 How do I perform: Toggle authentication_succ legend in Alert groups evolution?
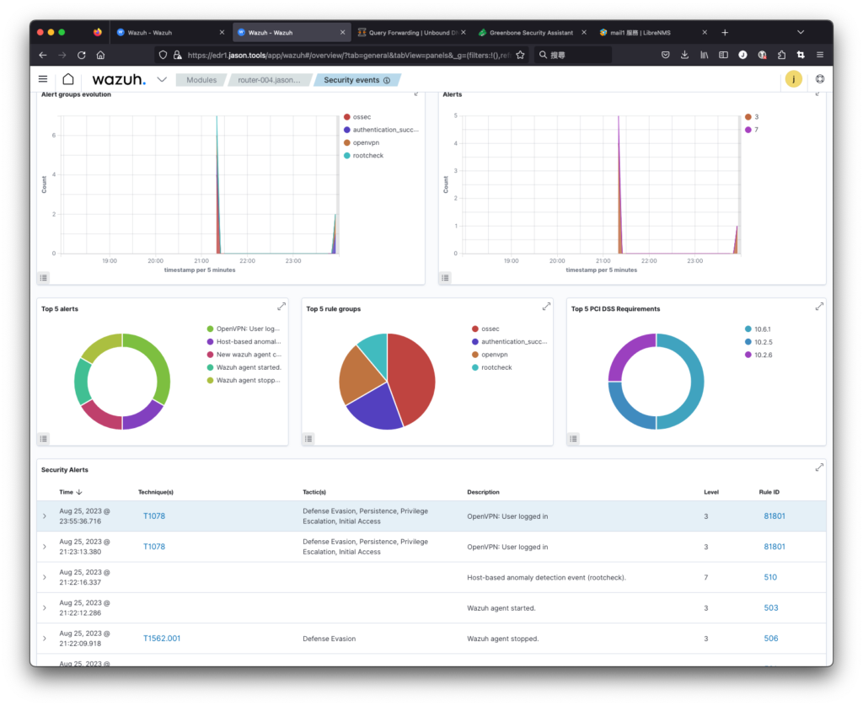click(381, 130)
